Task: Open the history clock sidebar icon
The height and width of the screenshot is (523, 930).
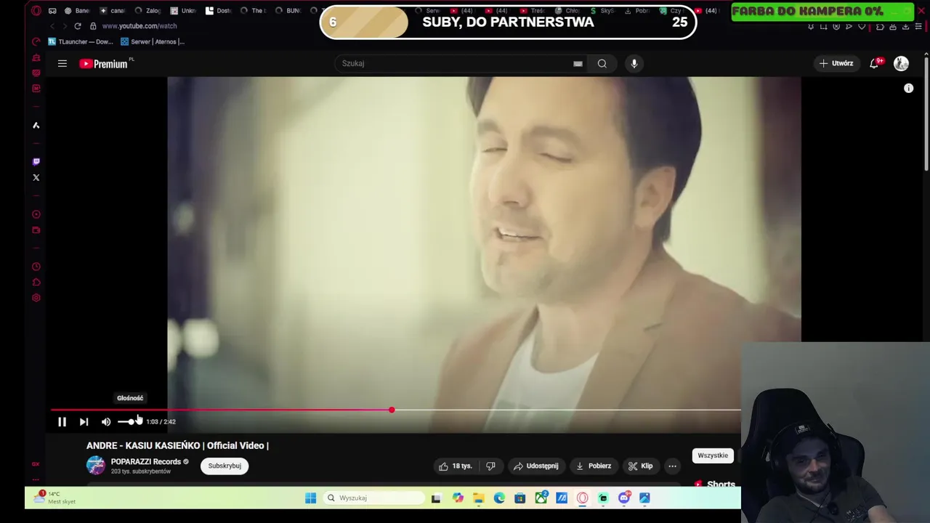Action: coord(36,267)
